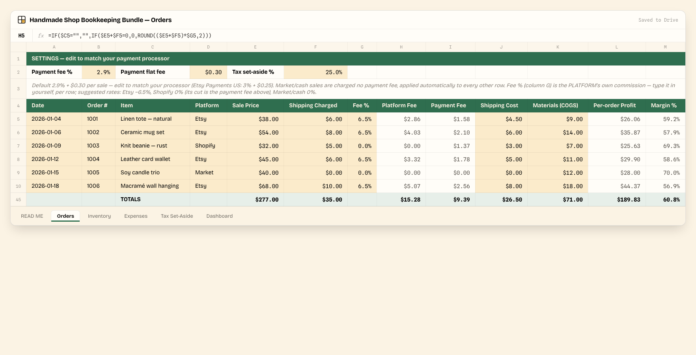Edit the Tax set-aside 25.0% cell
The height and width of the screenshot is (355, 696).
315,72
